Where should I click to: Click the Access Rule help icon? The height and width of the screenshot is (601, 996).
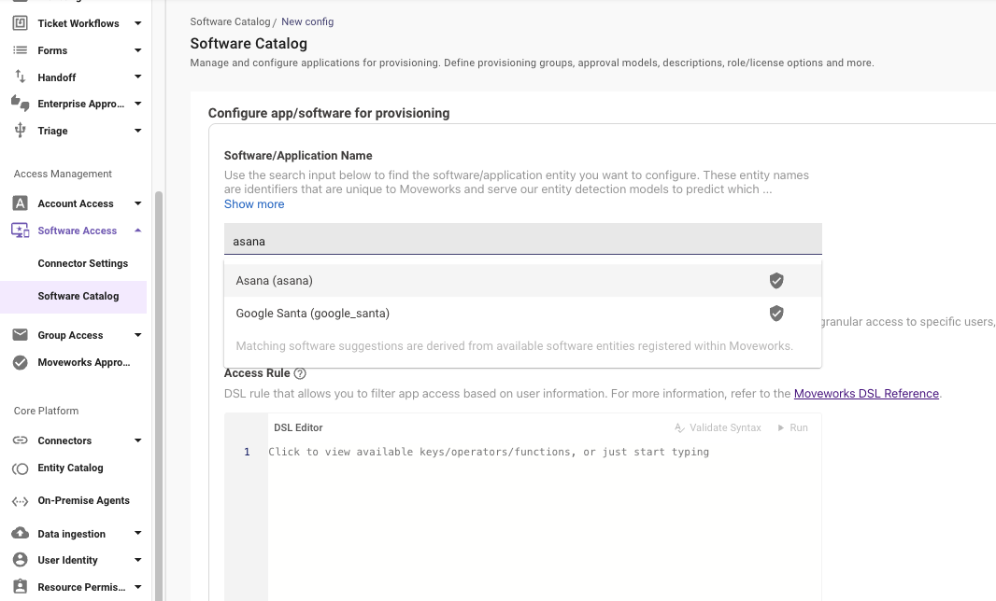[300, 373]
